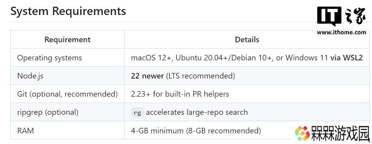The width and height of the screenshot is (372, 144).
Task: Click the RAM row label
Action: click(x=25, y=131)
